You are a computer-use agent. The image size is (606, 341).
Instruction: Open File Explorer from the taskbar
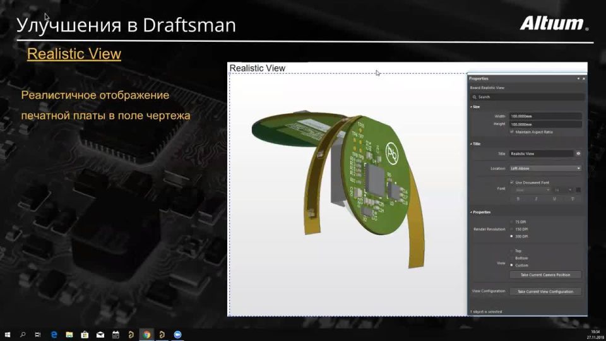tap(69, 335)
